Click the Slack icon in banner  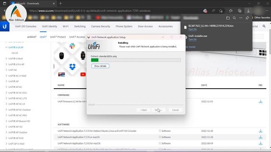pos(72,46)
